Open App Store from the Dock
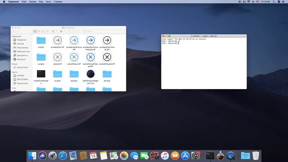The height and width of the screenshot is (162, 288). click(x=185, y=156)
